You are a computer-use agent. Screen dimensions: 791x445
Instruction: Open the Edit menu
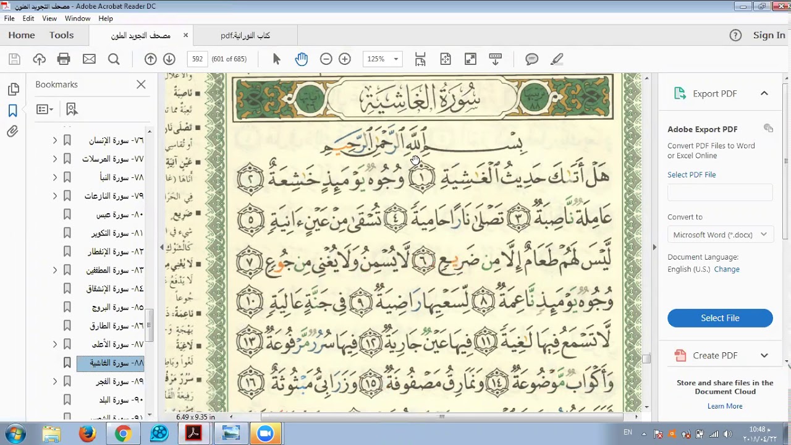[28, 19]
